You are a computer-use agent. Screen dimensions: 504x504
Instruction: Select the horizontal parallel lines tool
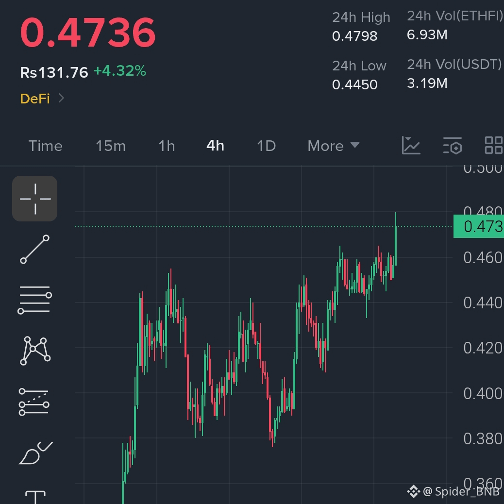click(x=34, y=300)
